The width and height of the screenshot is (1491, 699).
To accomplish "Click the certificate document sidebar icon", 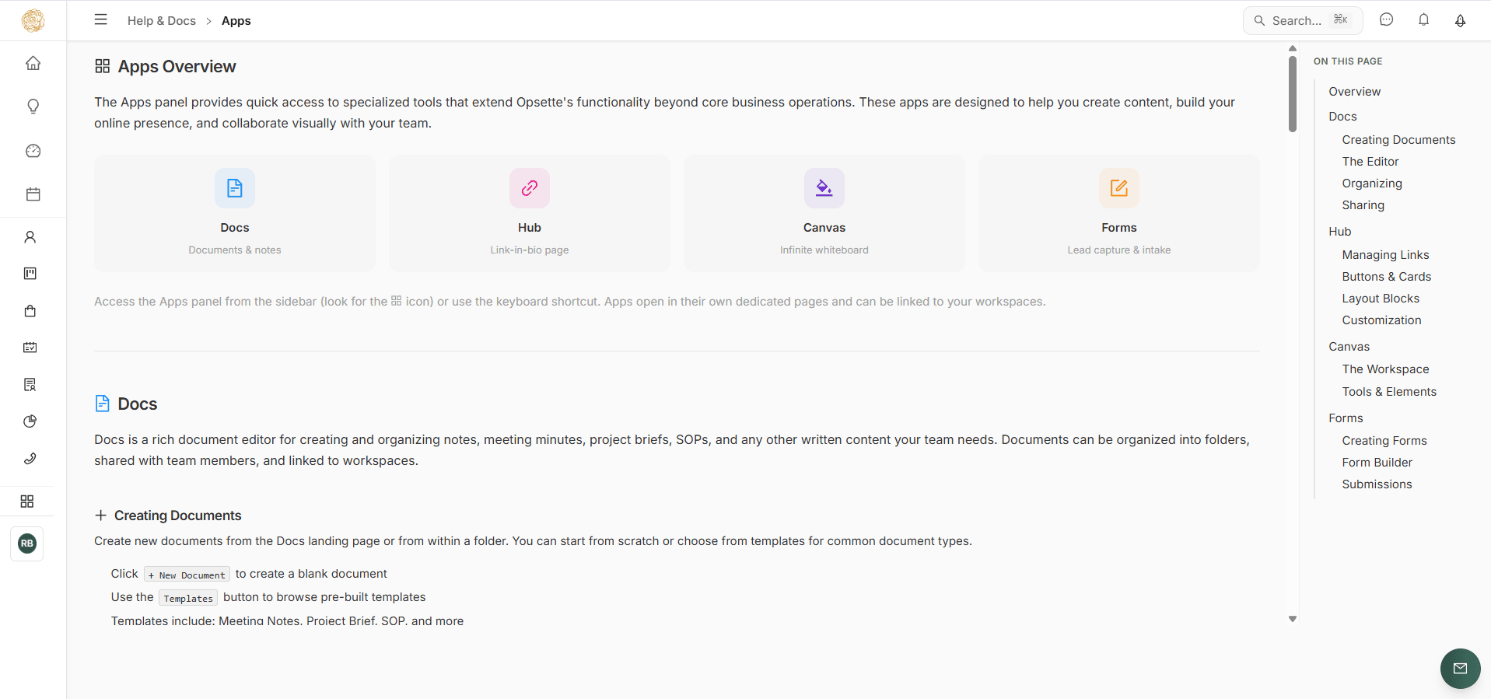I will [30, 385].
